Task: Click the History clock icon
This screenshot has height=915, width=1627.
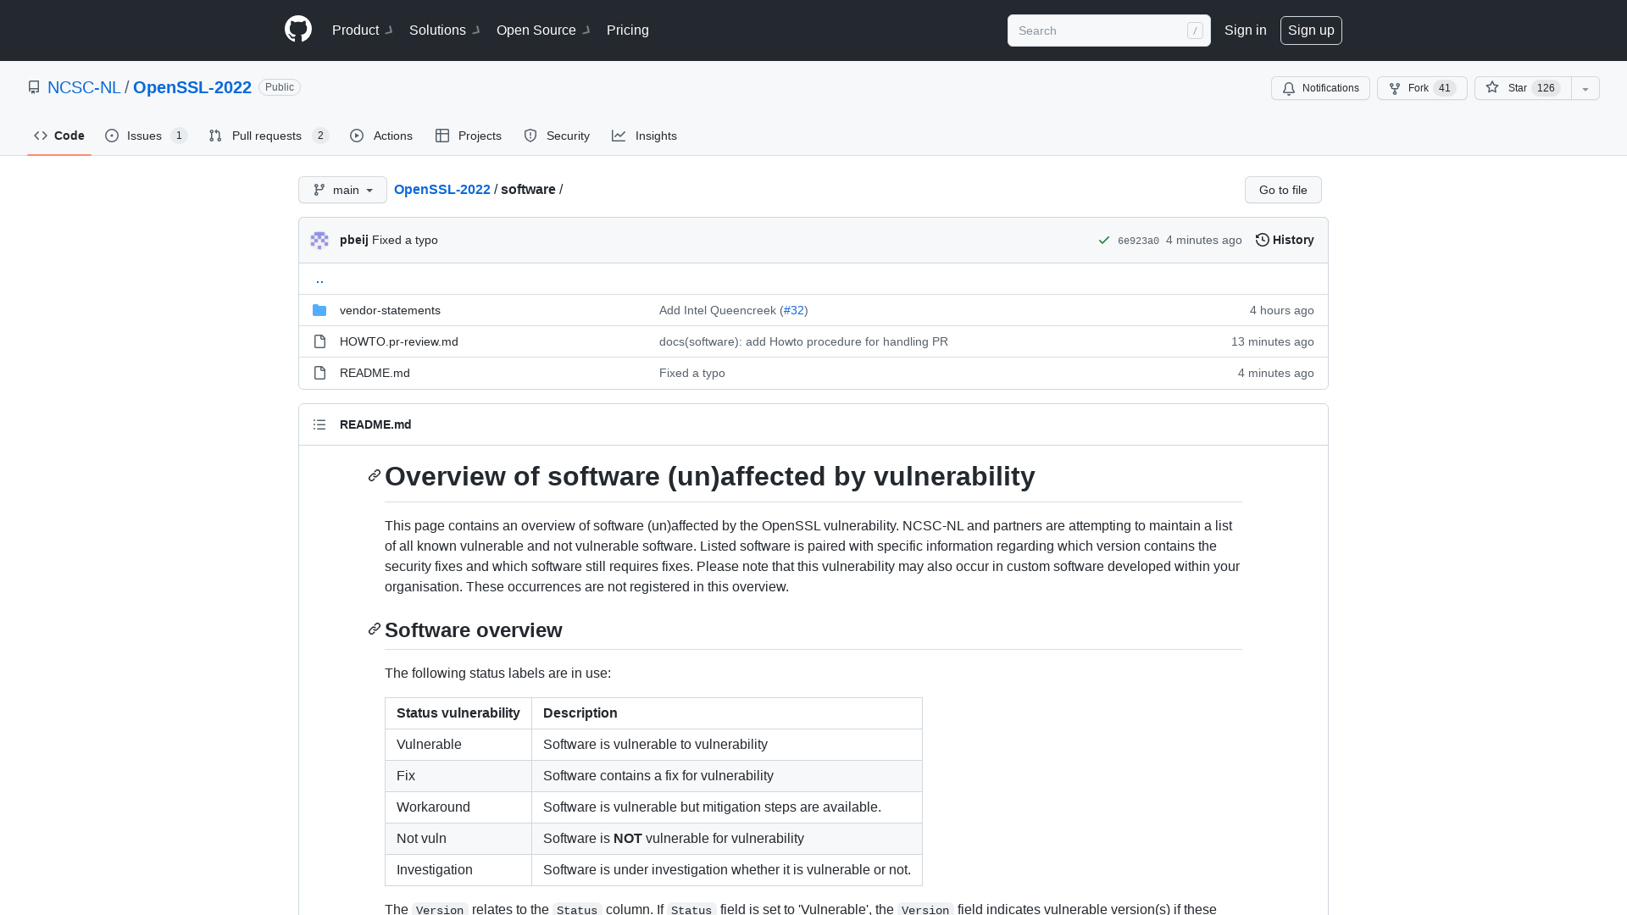Action: tap(1262, 240)
